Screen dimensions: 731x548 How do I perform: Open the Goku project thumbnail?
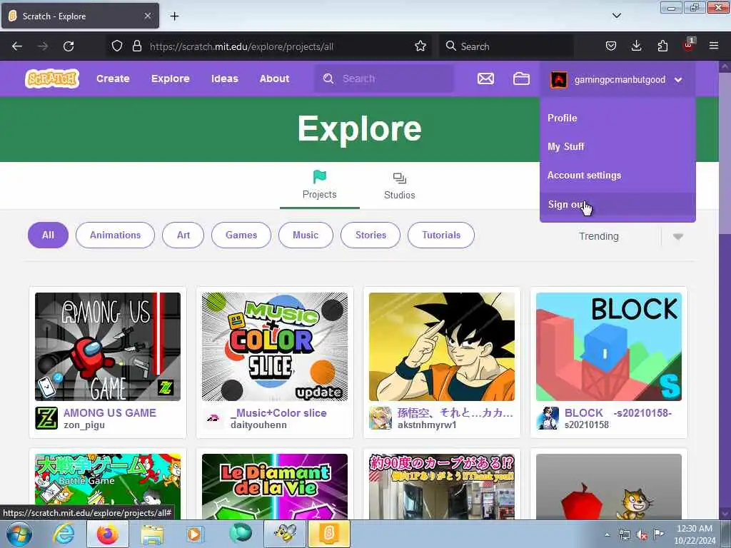(x=441, y=346)
